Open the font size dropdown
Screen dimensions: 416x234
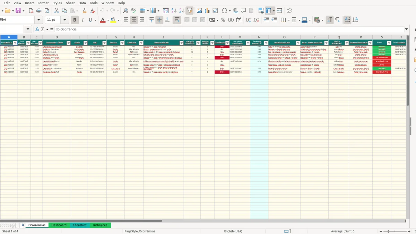click(64, 20)
